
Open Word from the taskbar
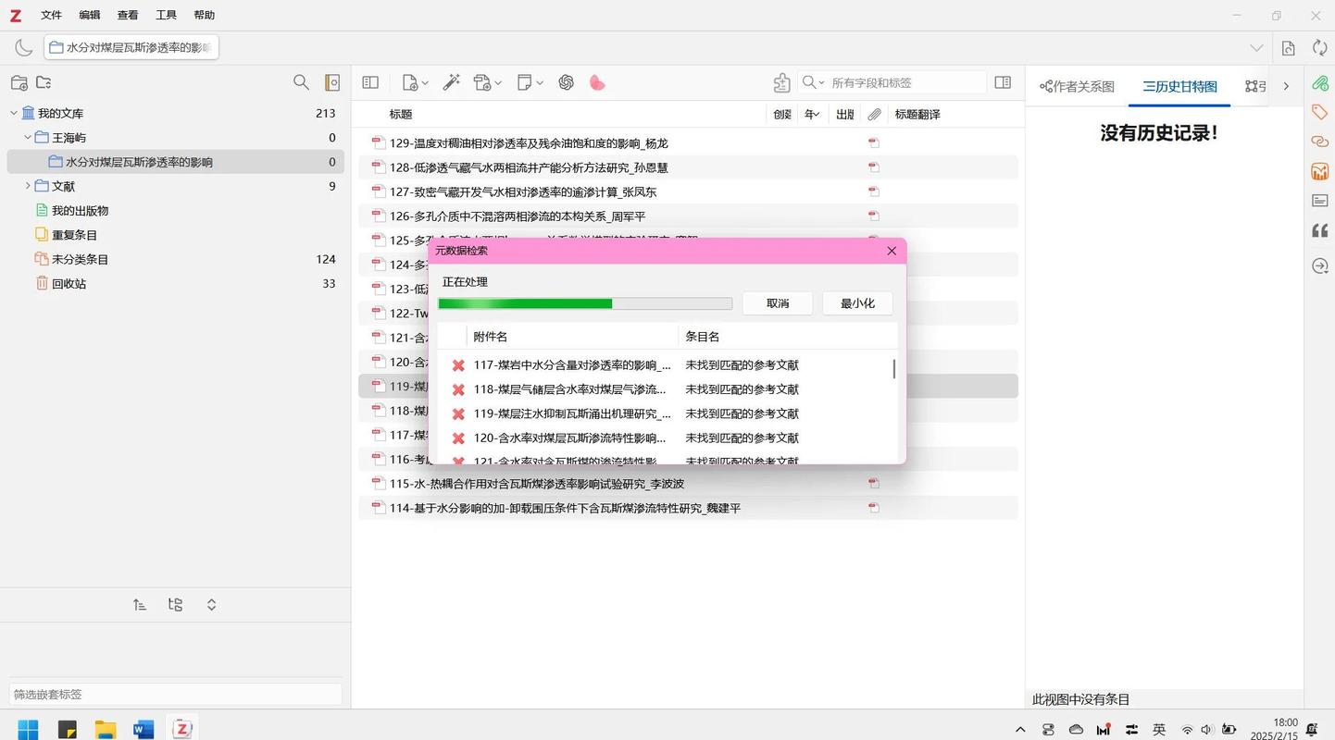(143, 729)
